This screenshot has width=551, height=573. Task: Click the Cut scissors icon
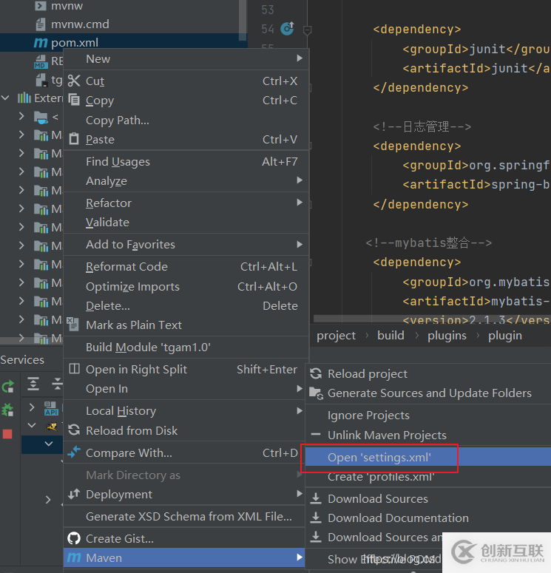click(74, 81)
